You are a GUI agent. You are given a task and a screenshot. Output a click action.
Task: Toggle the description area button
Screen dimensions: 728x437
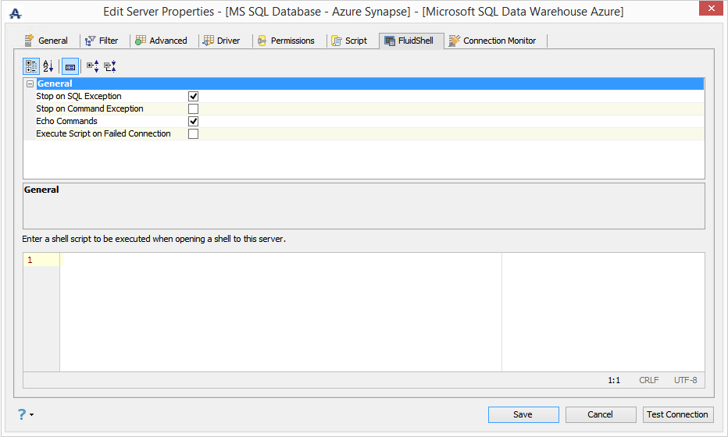click(70, 66)
